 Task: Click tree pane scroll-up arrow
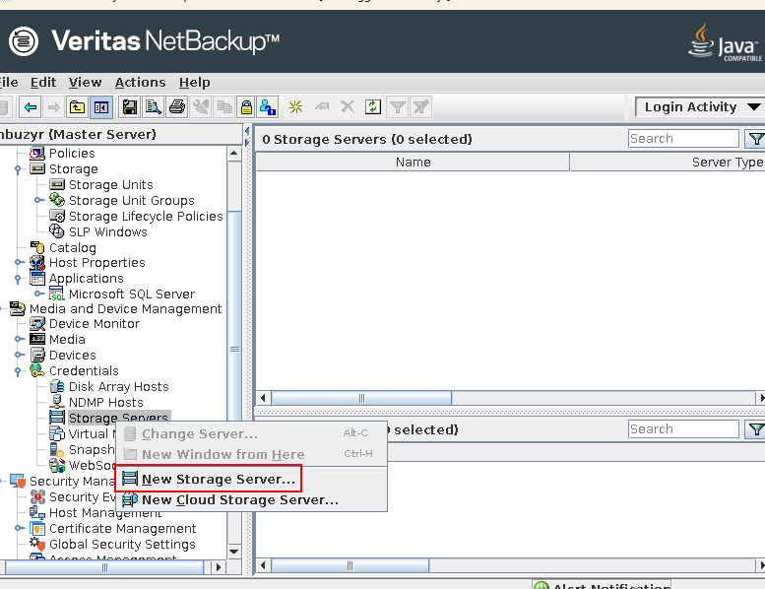(234, 154)
